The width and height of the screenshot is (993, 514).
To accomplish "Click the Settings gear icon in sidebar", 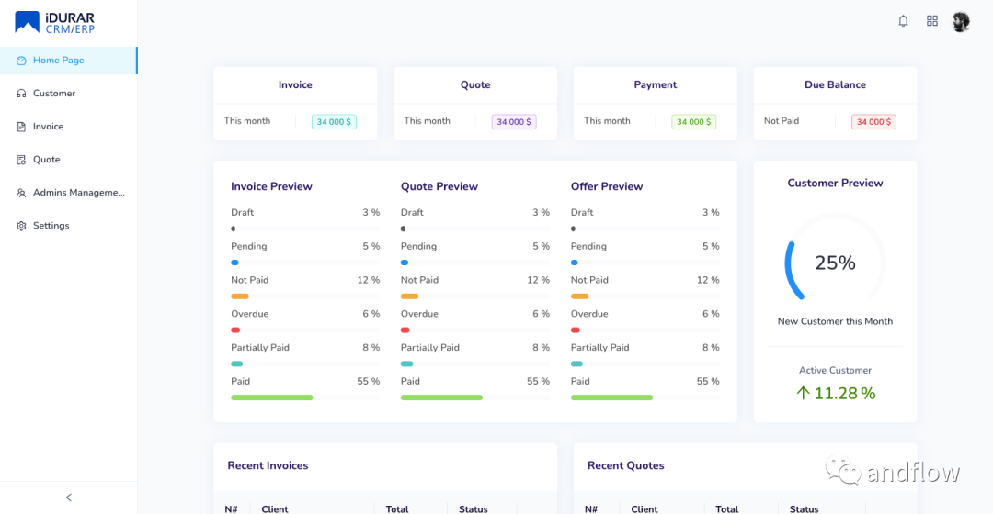I will click(x=21, y=226).
